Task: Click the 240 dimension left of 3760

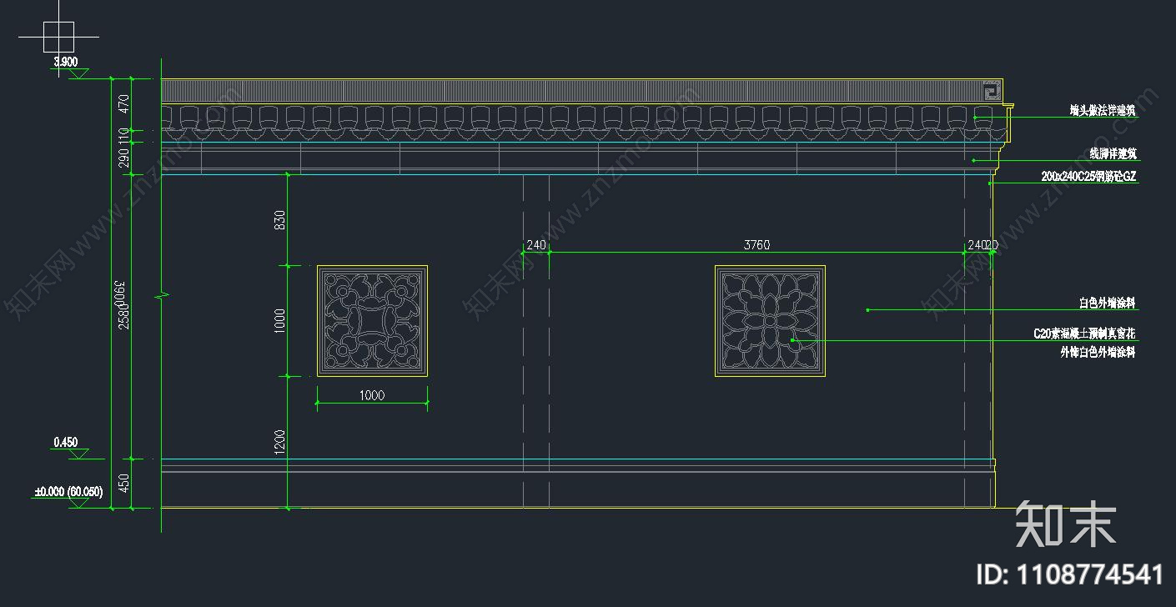Action: coord(536,245)
